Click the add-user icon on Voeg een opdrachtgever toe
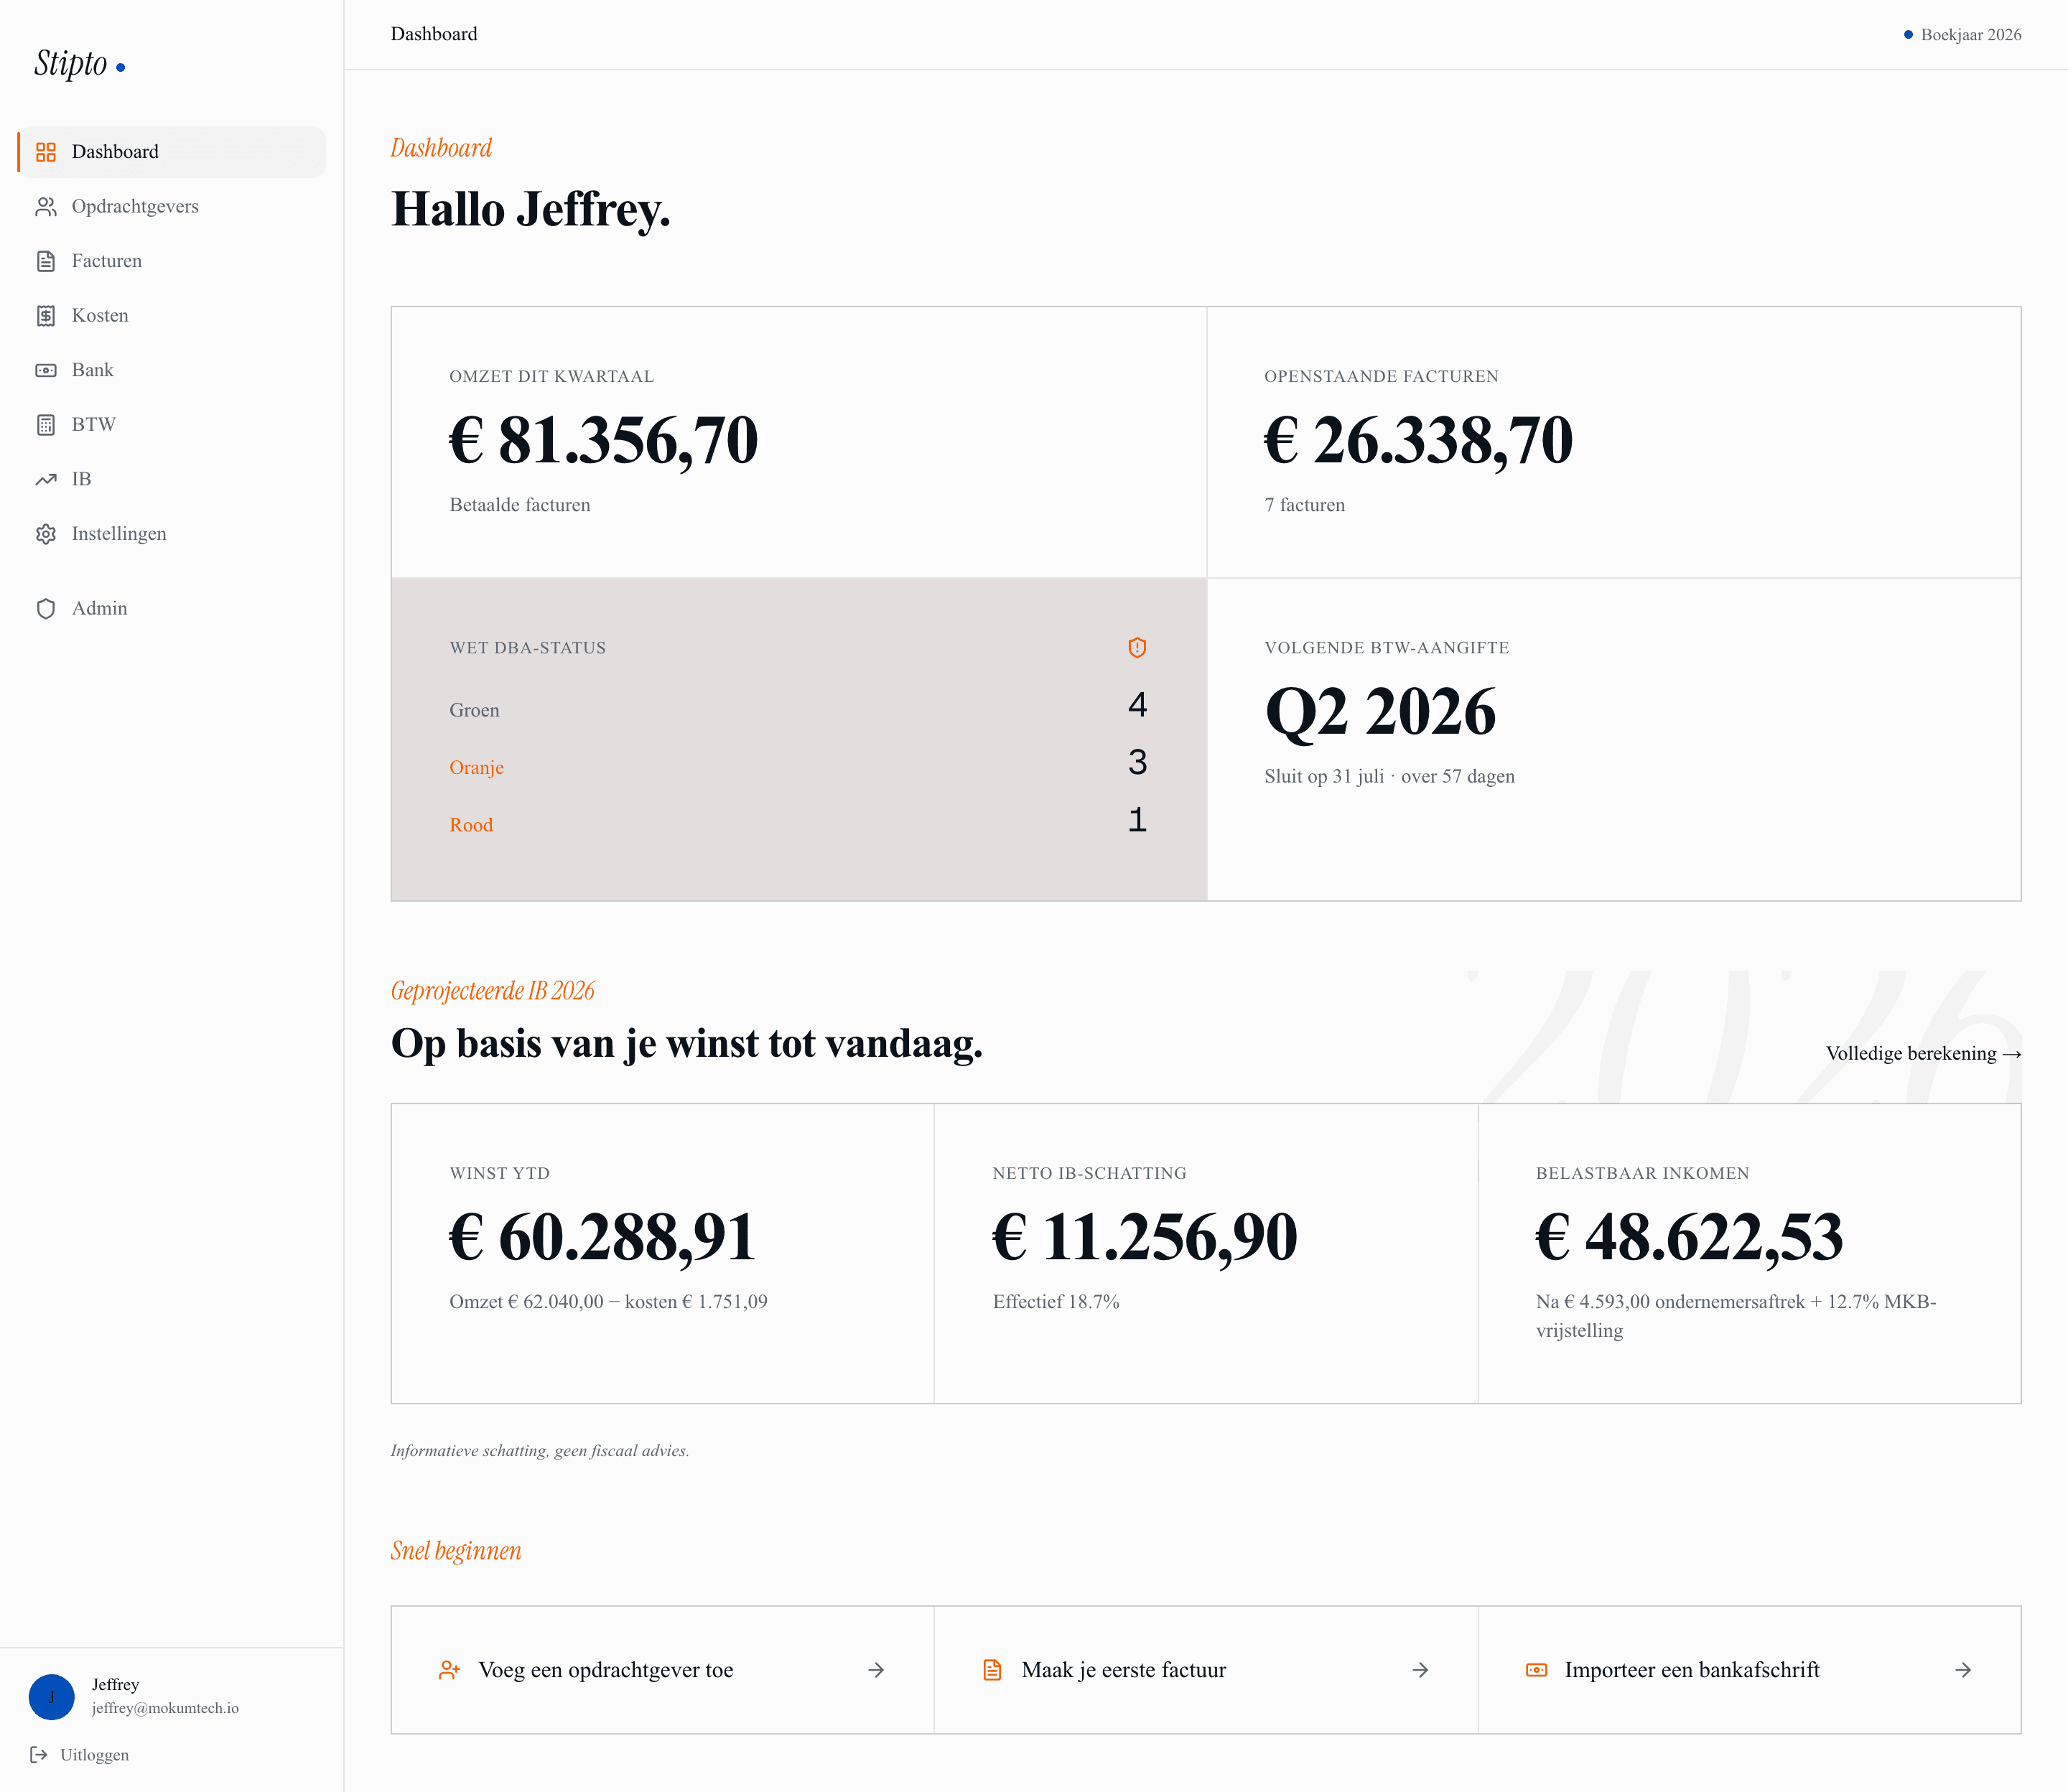 coord(449,1670)
